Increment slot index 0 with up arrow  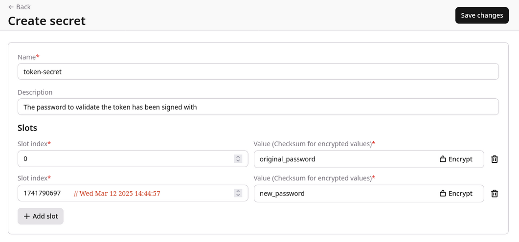point(238,157)
